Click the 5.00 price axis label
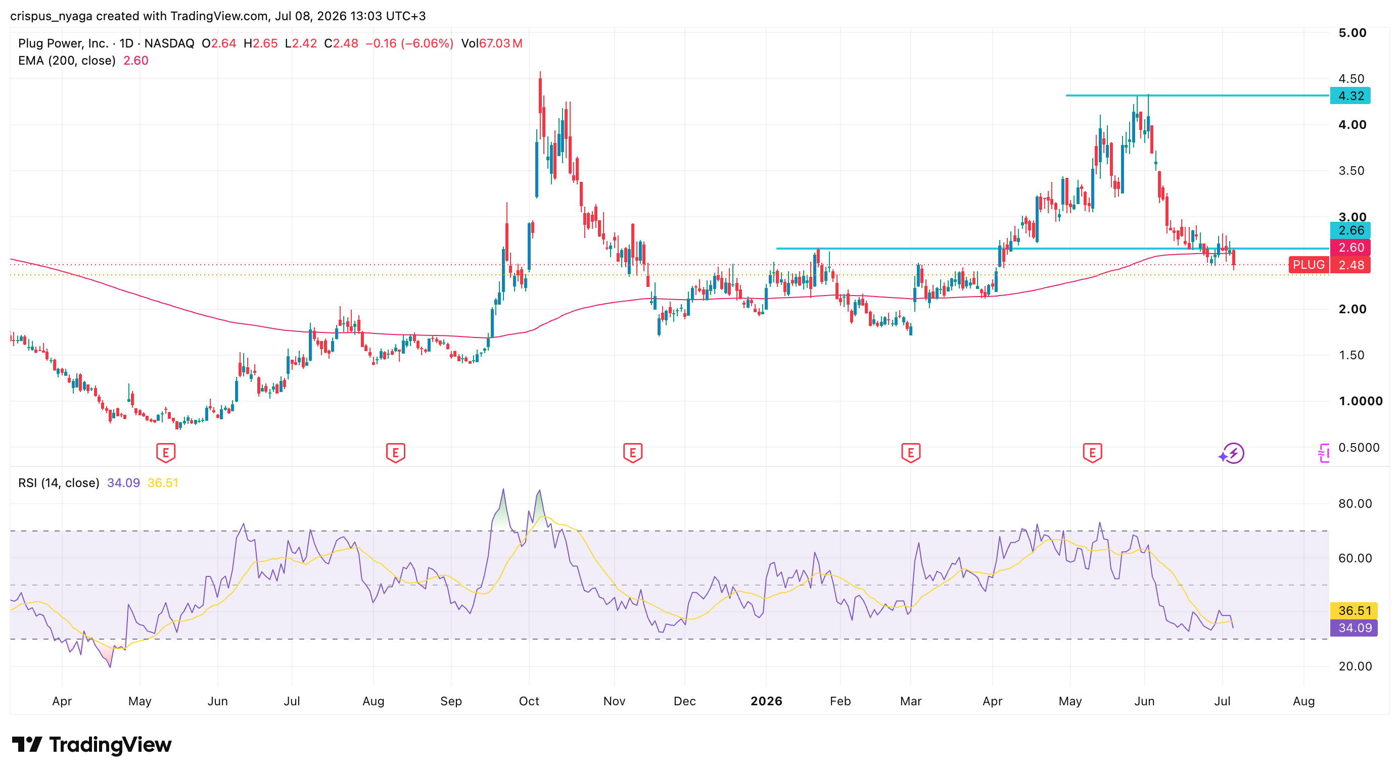Image resolution: width=1400 pixels, height=775 pixels. click(1352, 32)
